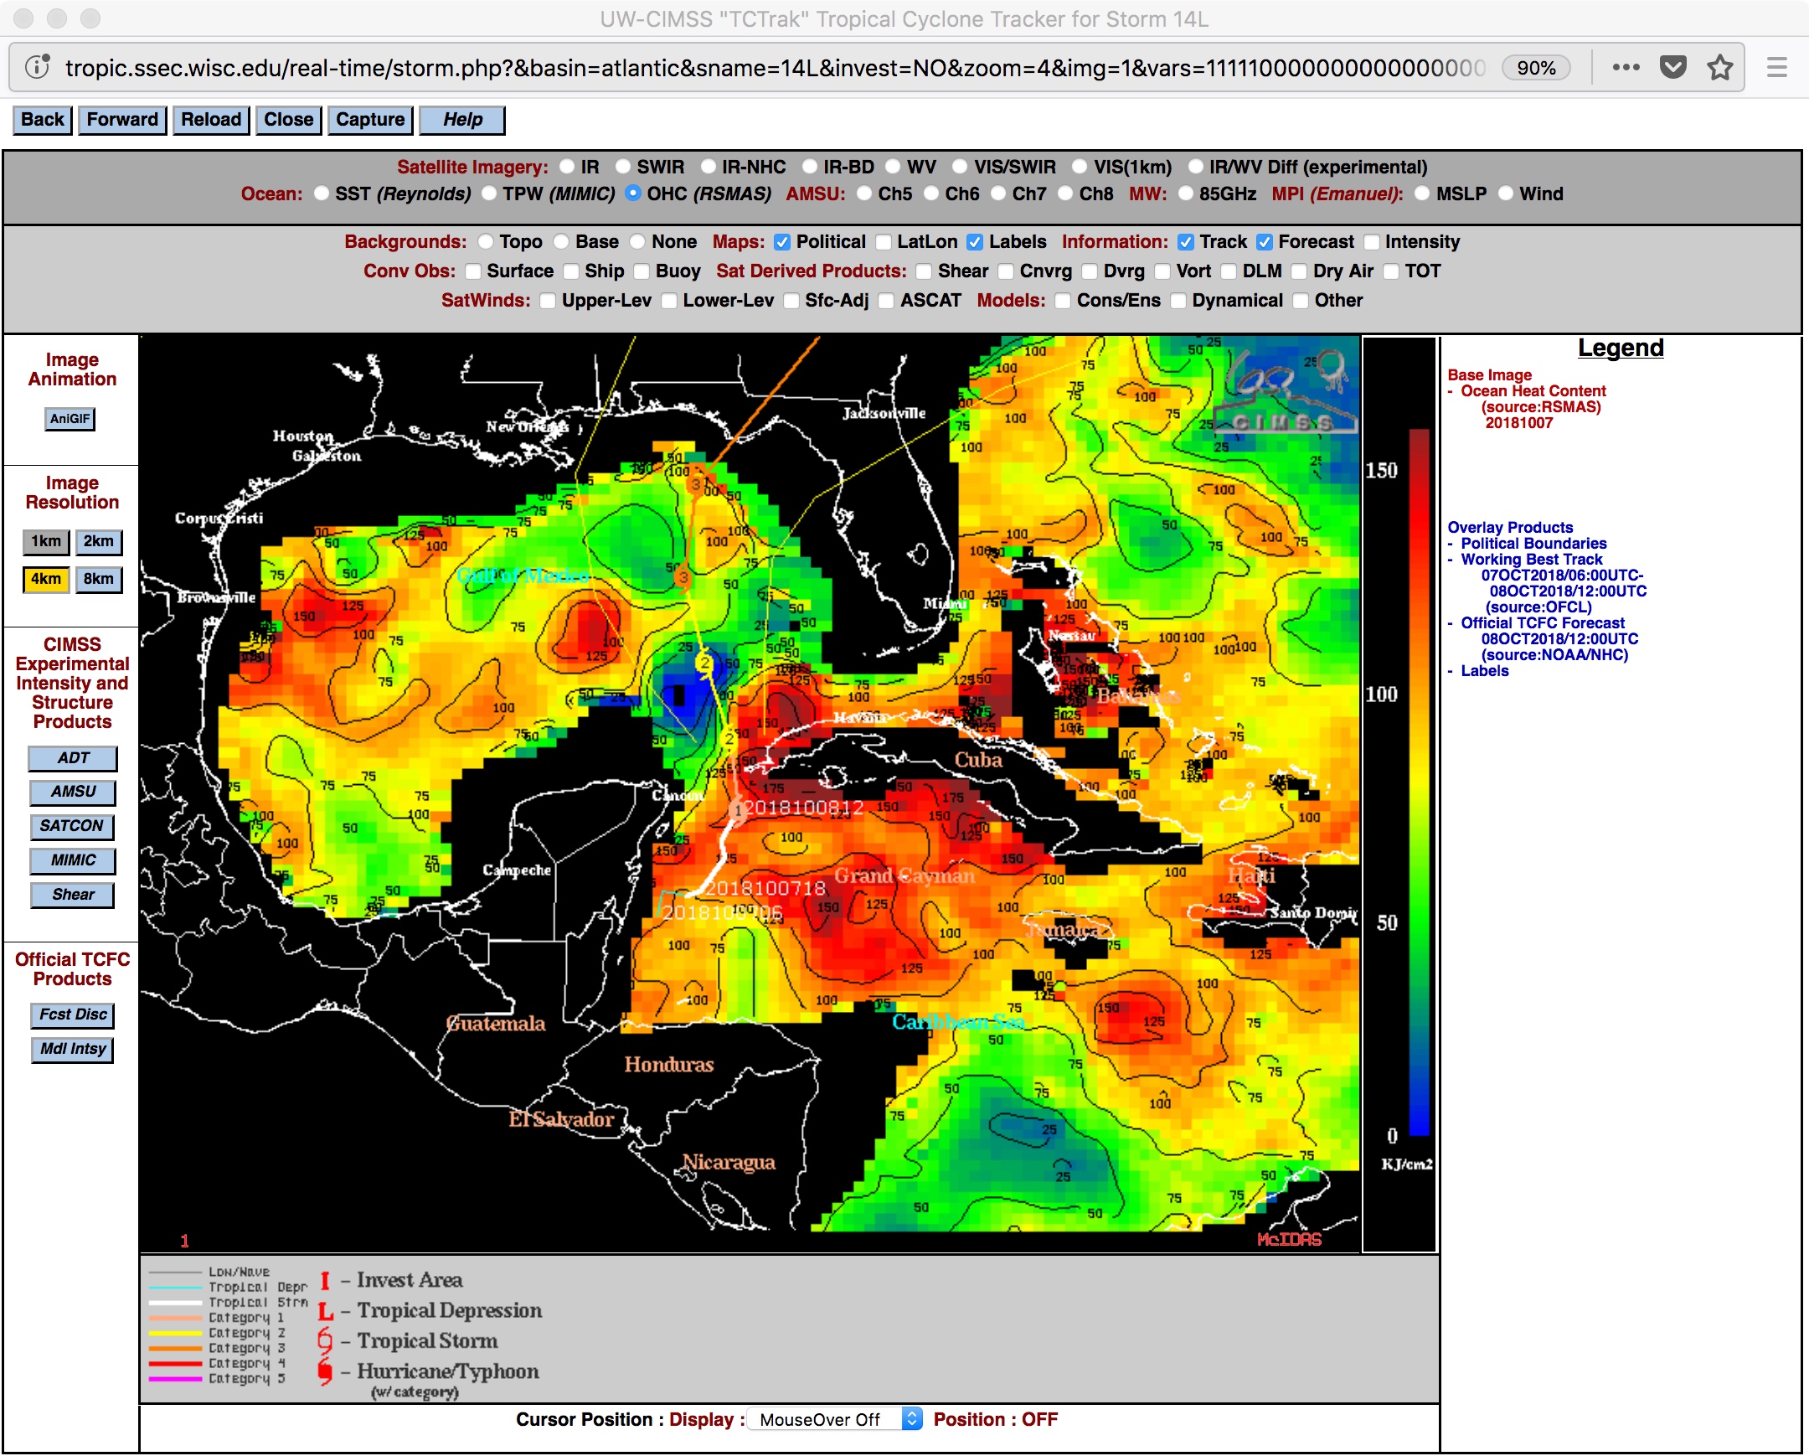
Task: Select the 85GHz microwave option
Action: point(1186,194)
